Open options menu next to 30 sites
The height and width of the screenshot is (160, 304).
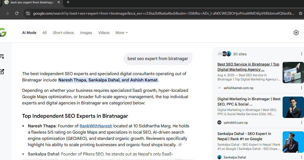tap(301, 54)
